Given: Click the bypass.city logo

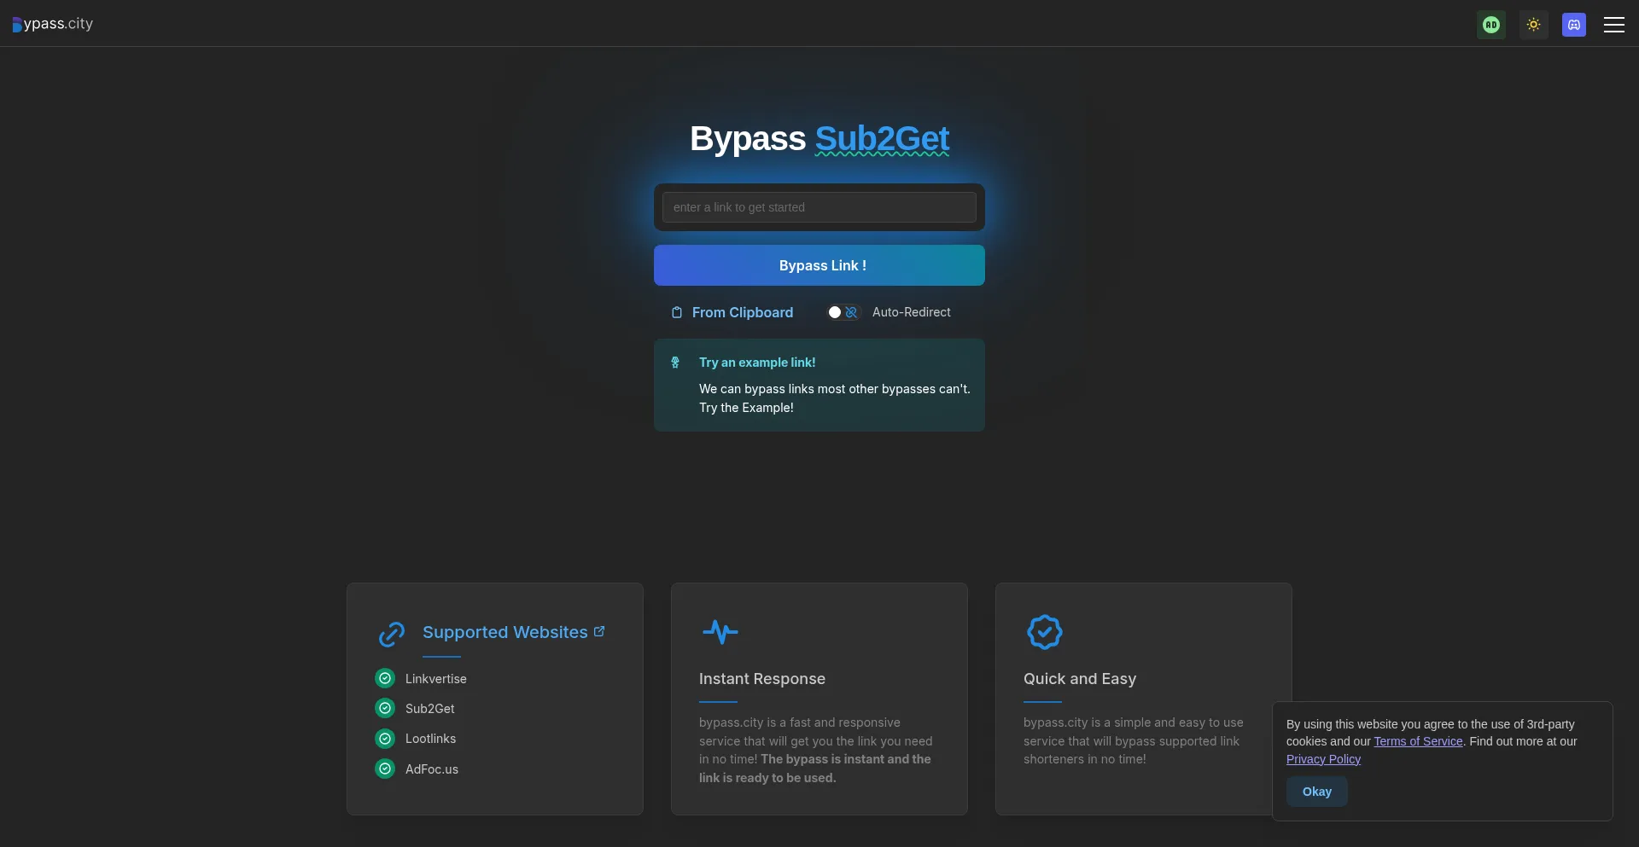Looking at the screenshot, I should pyautogui.click(x=52, y=24).
